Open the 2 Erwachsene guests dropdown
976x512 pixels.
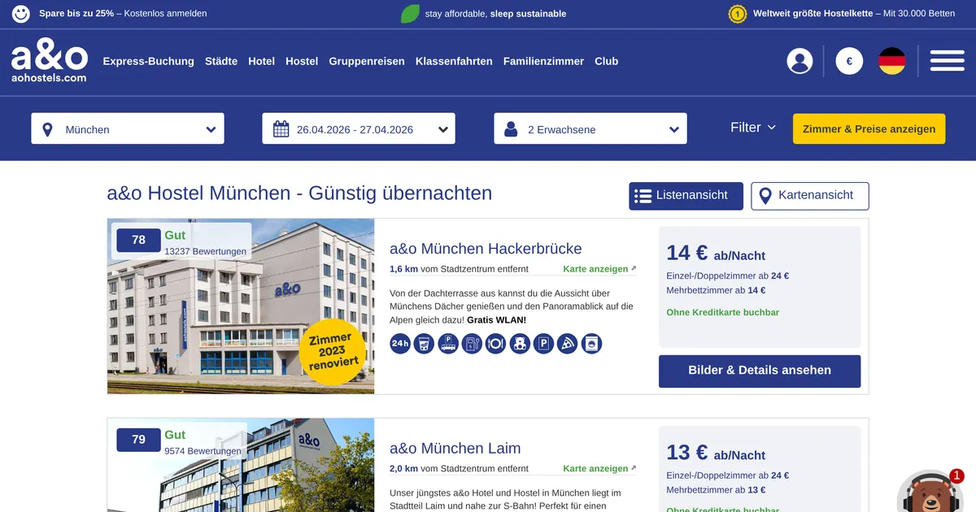tap(590, 129)
